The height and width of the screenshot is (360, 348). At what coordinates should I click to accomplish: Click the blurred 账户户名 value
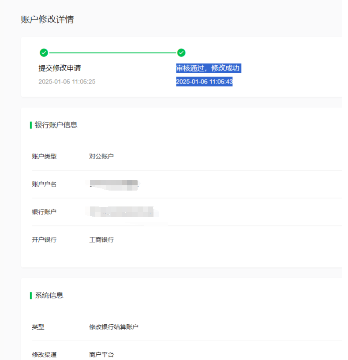pos(114,185)
